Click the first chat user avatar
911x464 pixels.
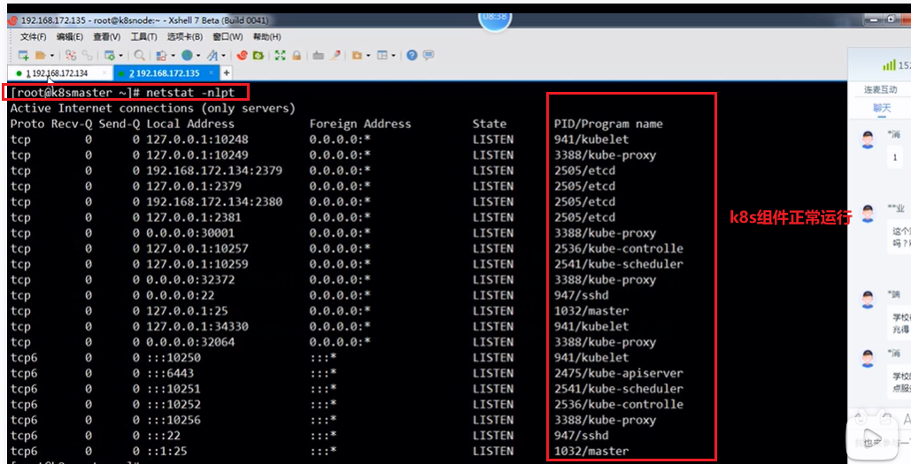tap(868, 140)
